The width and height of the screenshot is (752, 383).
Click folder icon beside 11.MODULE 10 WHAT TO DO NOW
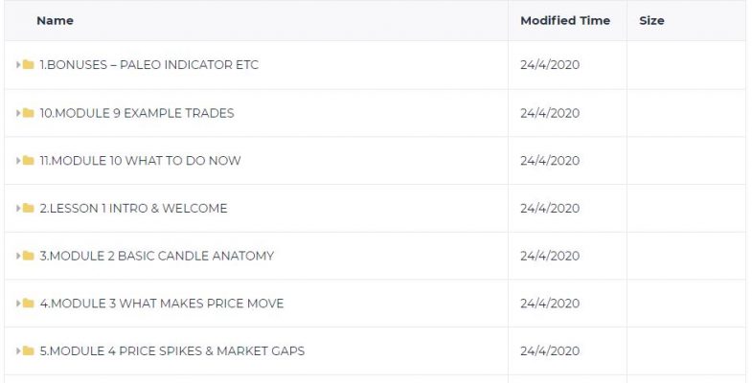pyautogui.click(x=29, y=160)
